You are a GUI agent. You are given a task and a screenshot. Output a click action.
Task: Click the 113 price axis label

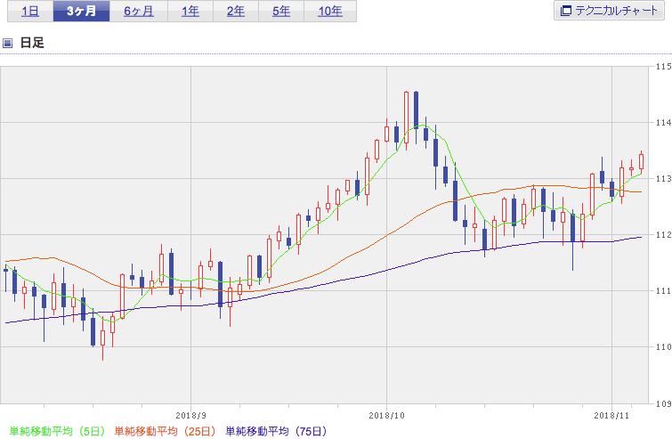[664, 179]
